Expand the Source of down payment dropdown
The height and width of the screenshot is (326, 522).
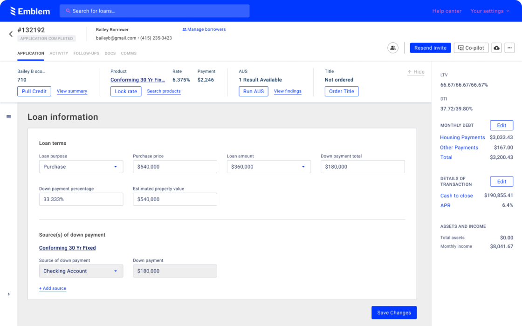point(81,271)
